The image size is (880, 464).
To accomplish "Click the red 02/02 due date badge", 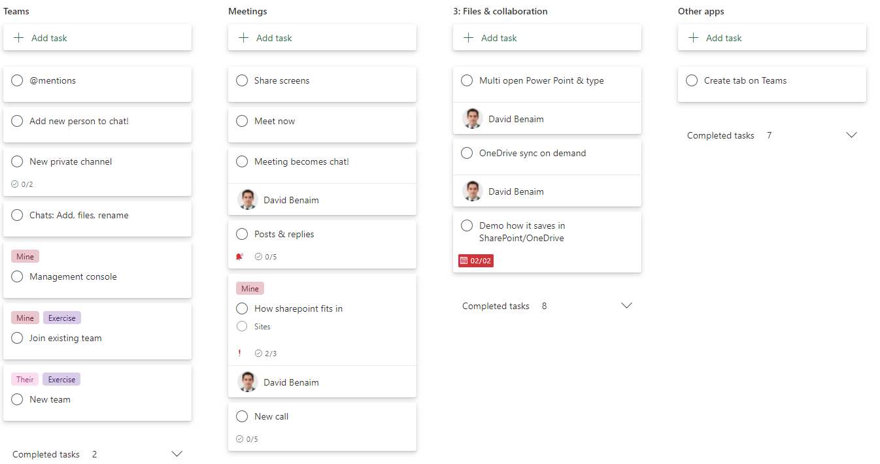I will tap(476, 261).
